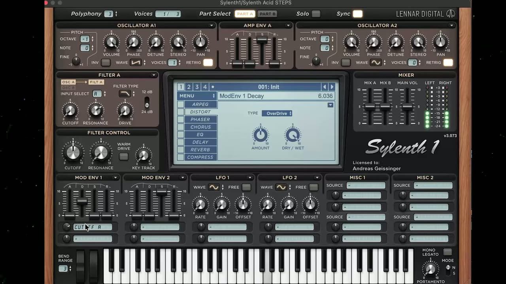Click the Oscillator A1 Detune knob
The width and height of the screenshot is (506, 284).
(x=156, y=42)
